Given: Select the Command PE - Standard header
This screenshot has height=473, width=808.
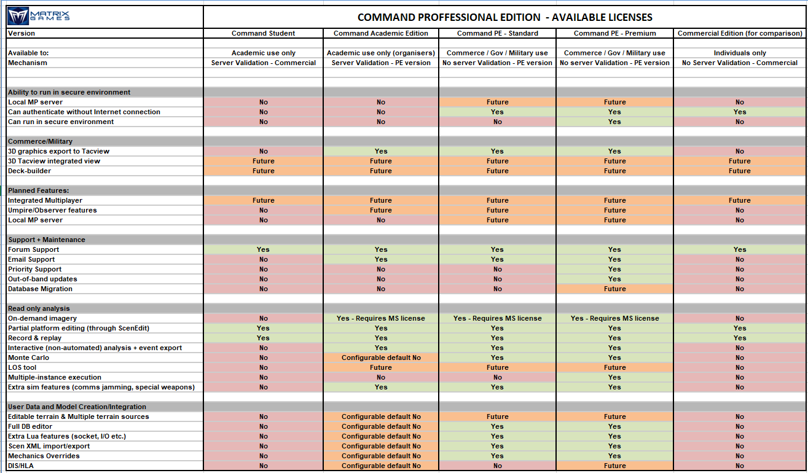Looking at the screenshot, I should coord(498,33).
